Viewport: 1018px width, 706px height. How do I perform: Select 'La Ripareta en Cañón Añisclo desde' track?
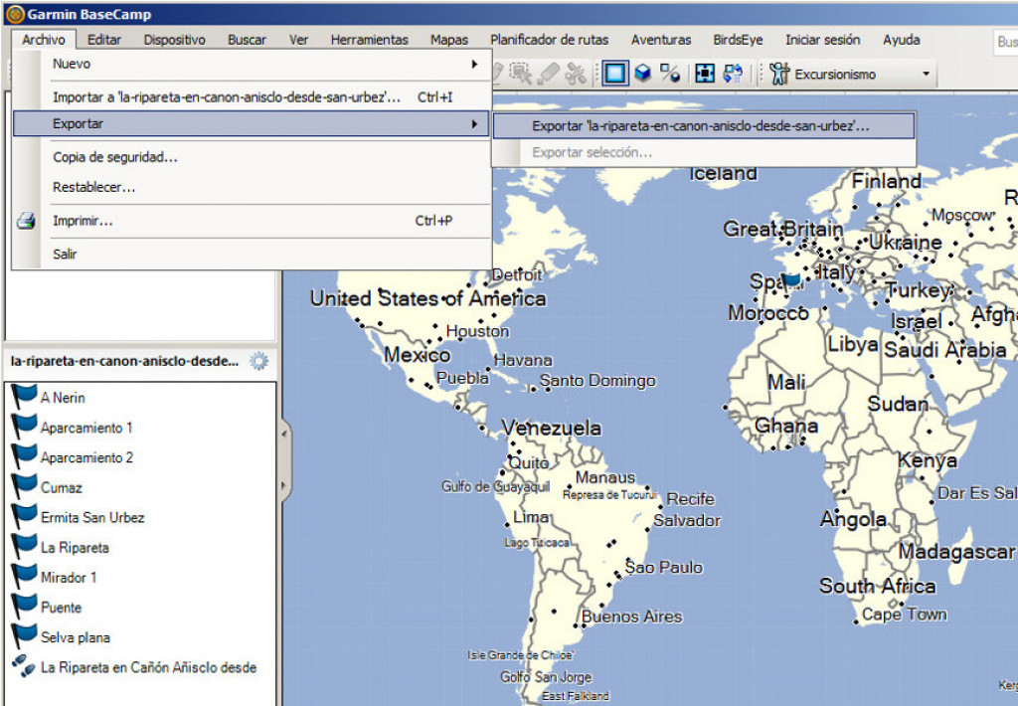149,667
